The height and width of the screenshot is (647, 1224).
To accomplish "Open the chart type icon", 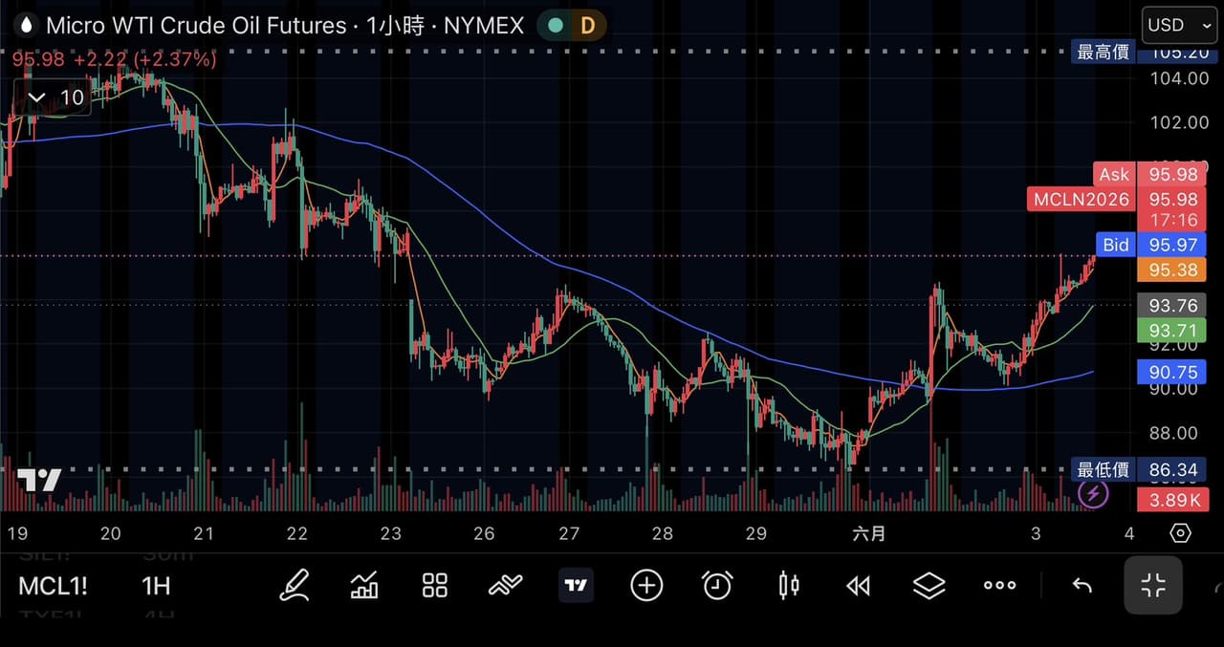I will (364, 585).
